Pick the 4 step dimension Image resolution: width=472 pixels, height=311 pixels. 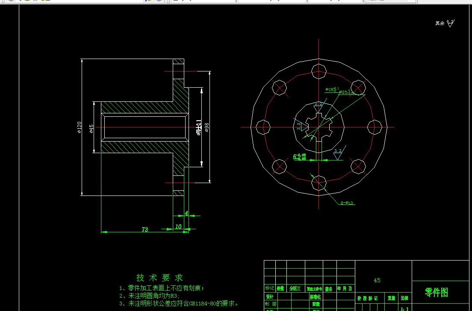tap(186, 213)
